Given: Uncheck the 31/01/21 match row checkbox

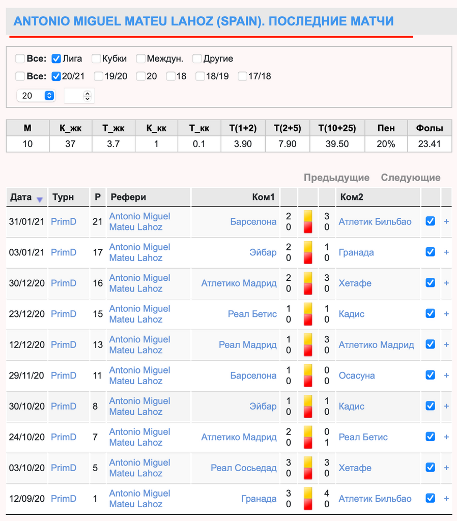Looking at the screenshot, I should pyautogui.click(x=431, y=221).
